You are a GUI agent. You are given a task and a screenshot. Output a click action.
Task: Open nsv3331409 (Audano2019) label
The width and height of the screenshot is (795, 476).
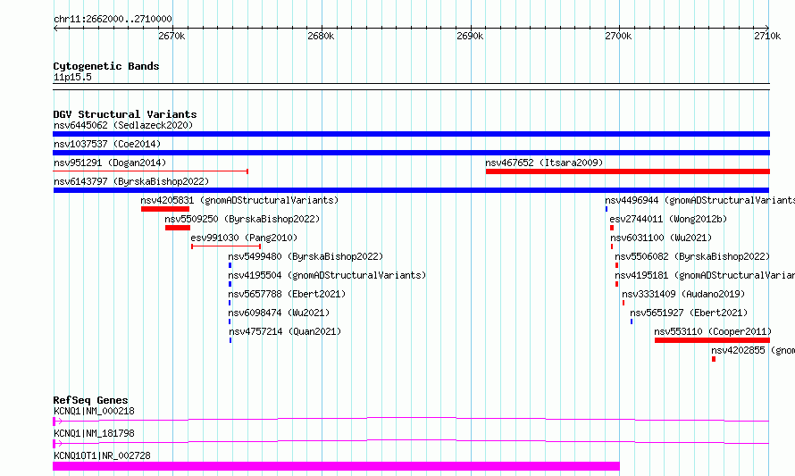[683, 294]
